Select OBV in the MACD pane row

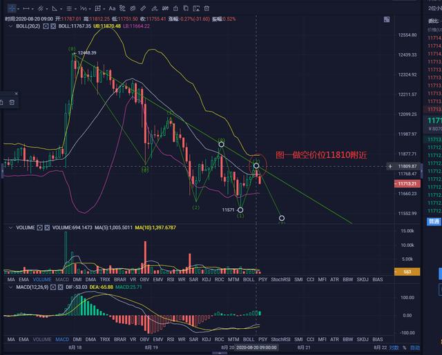144,340
